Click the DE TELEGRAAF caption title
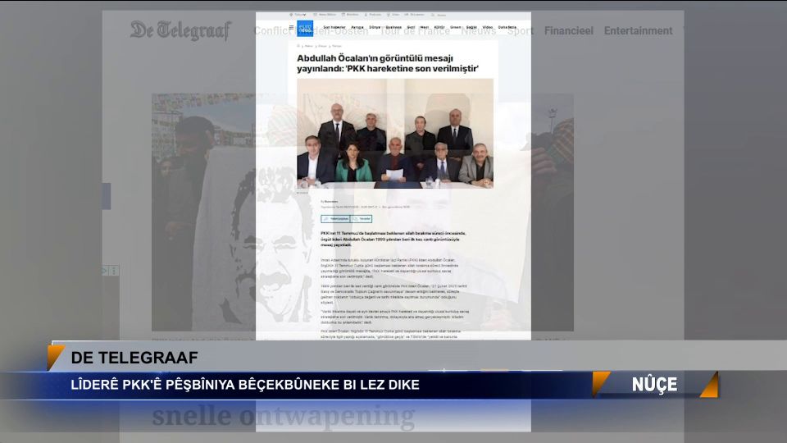This screenshot has height=443, width=787. pyautogui.click(x=134, y=358)
